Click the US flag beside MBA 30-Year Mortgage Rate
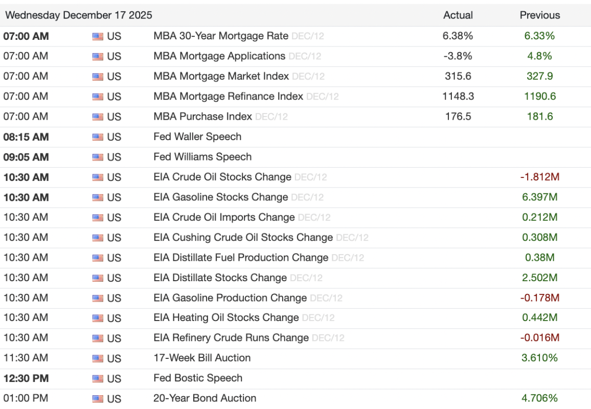 (x=98, y=36)
